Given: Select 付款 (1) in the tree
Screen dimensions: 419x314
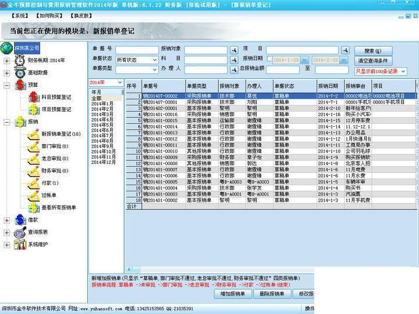Looking at the screenshot, I should point(50,183).
